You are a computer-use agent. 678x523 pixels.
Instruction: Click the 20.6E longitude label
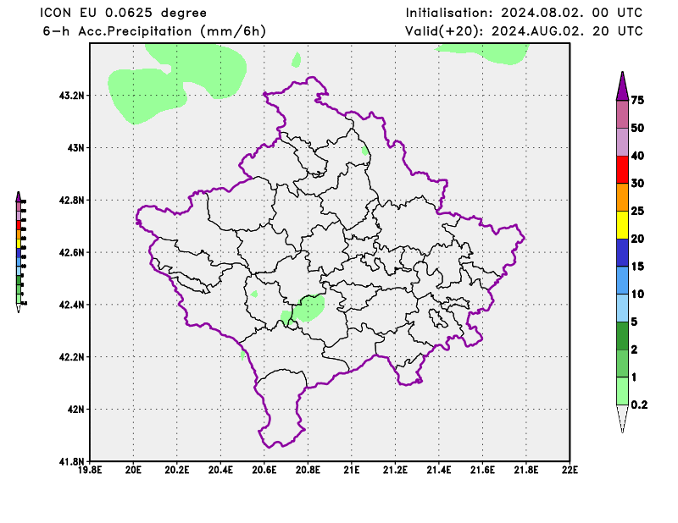264,470
